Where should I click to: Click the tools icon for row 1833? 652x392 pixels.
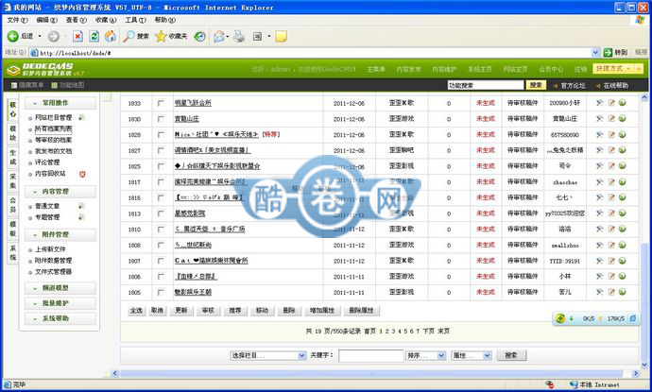coord(599,103)
